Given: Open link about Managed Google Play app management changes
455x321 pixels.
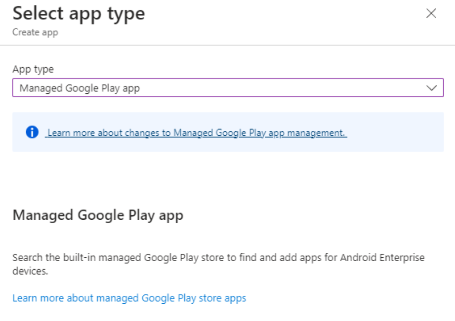Looking at the screenshot, I should click(196, 133).
